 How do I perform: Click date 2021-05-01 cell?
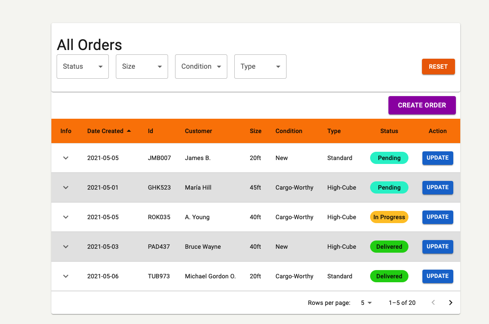tap(103, 187)
